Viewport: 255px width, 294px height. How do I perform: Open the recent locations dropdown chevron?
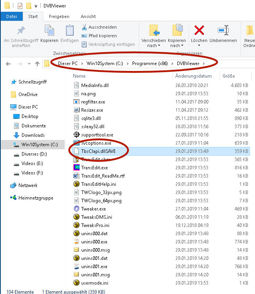[x=29, y=64]
